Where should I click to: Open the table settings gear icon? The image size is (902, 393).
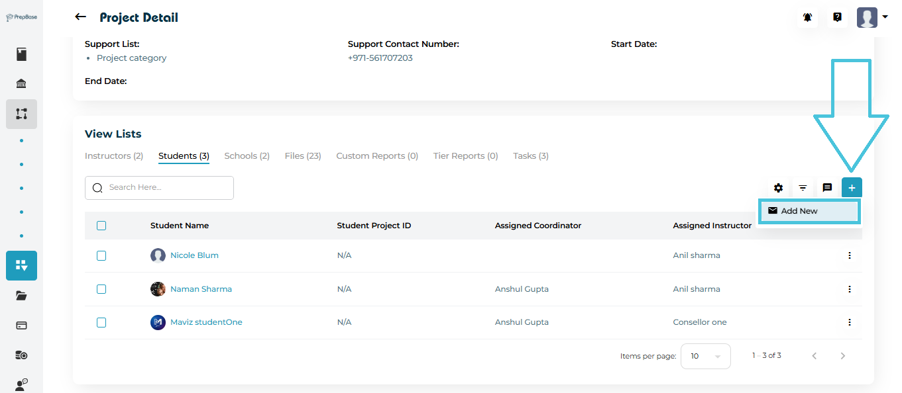[x=779, y=188]
